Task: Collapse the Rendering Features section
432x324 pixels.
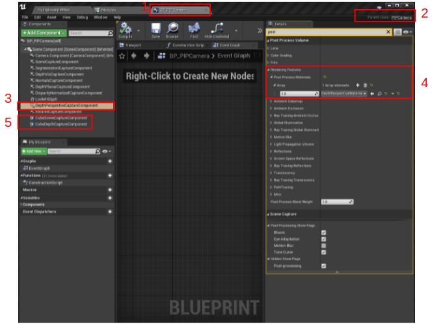Action: tap(268, 70)
